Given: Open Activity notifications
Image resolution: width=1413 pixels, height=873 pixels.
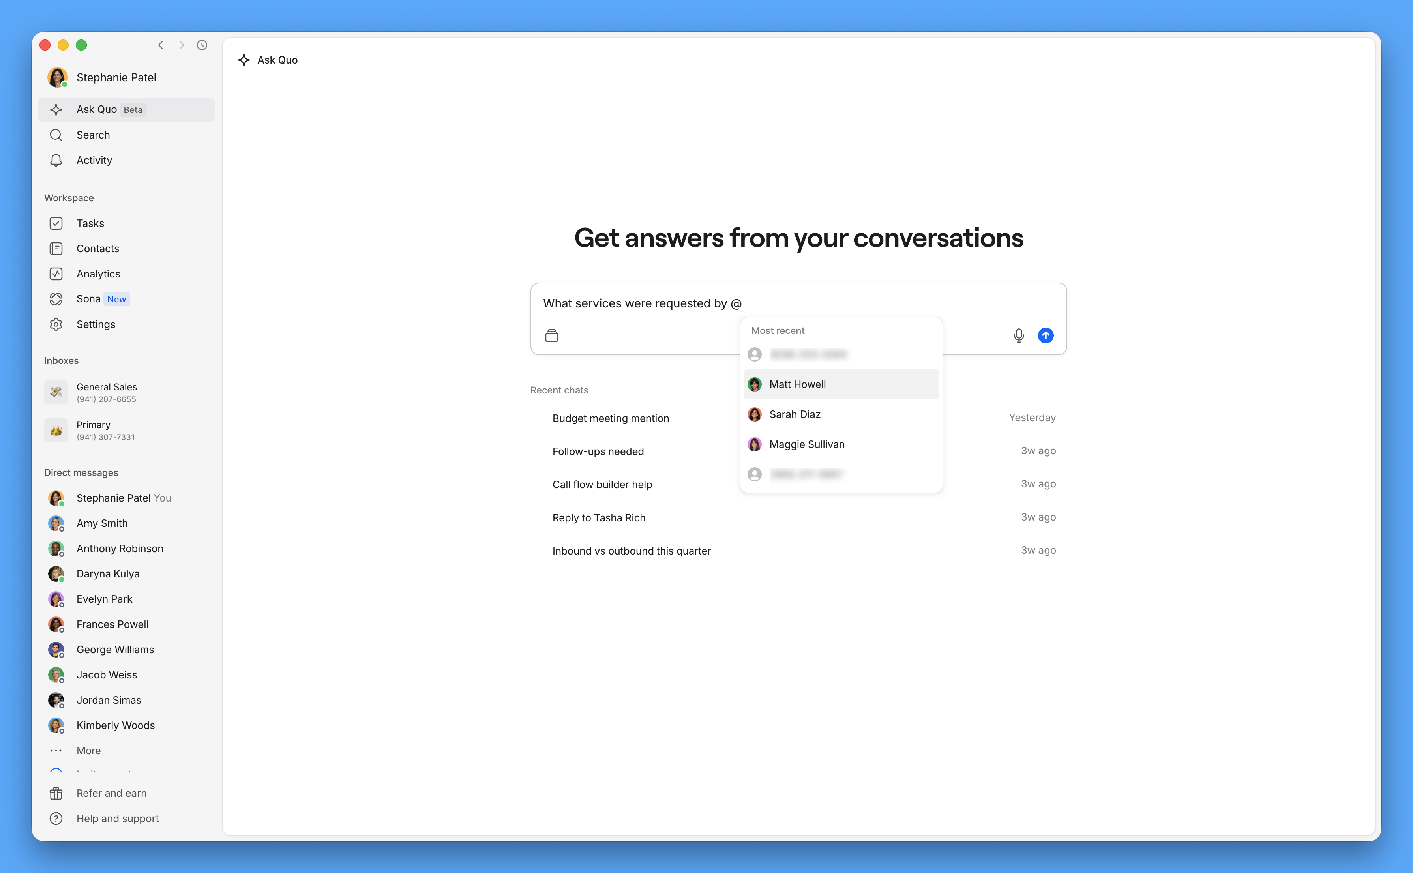Looking at the screenshot, I should coord(126,160).
